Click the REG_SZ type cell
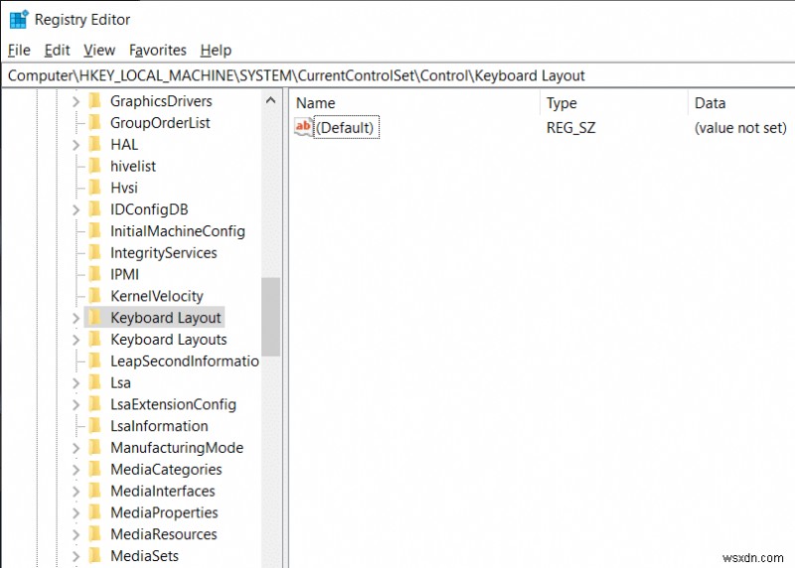The image size is (795, 568). (570, 128)
